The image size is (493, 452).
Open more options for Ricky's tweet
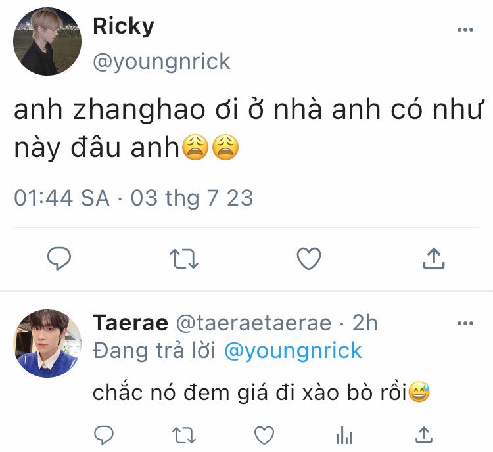(x=465, y=30)
